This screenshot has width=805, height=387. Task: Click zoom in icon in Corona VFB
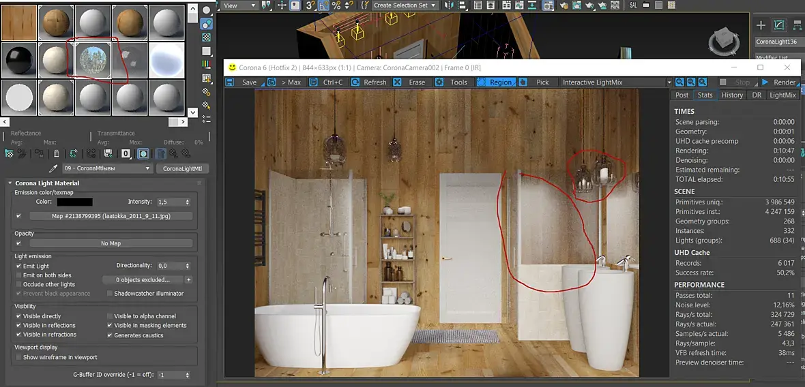[x=679, y=82]
